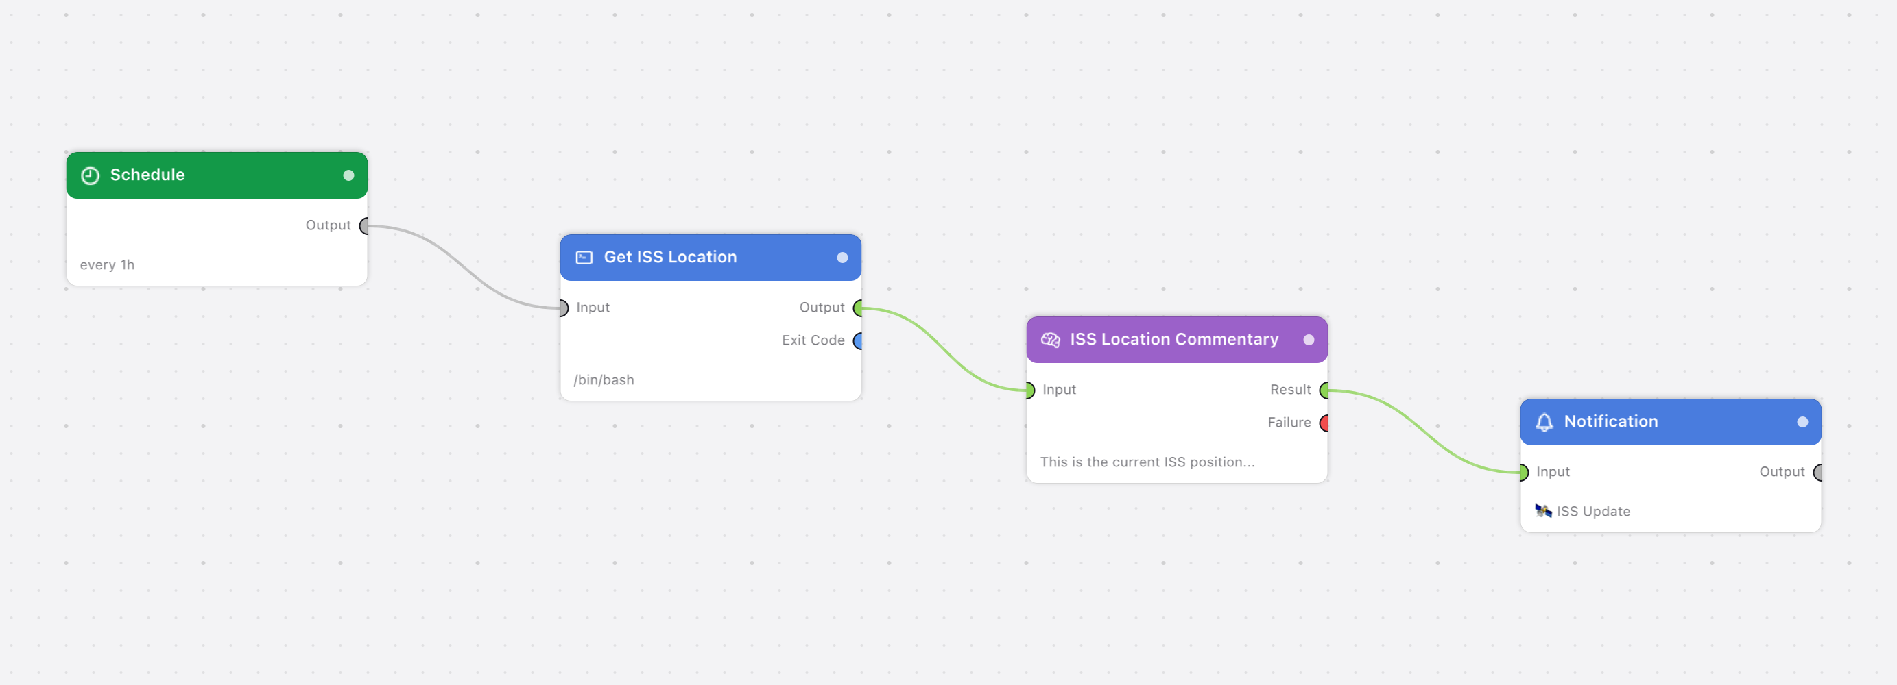Toggle the status dot on ISS Location Commentary
Image resolution: width=1897 pixels, height=685 pixels.
[x=1309, y=340]
